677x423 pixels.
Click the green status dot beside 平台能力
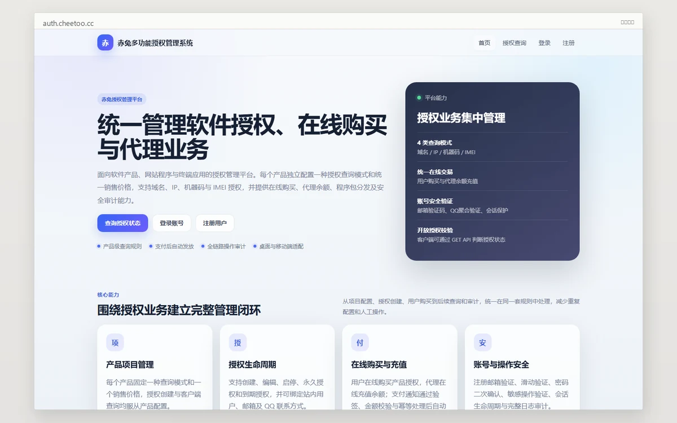pyautogui.click(x=419, y=98)
